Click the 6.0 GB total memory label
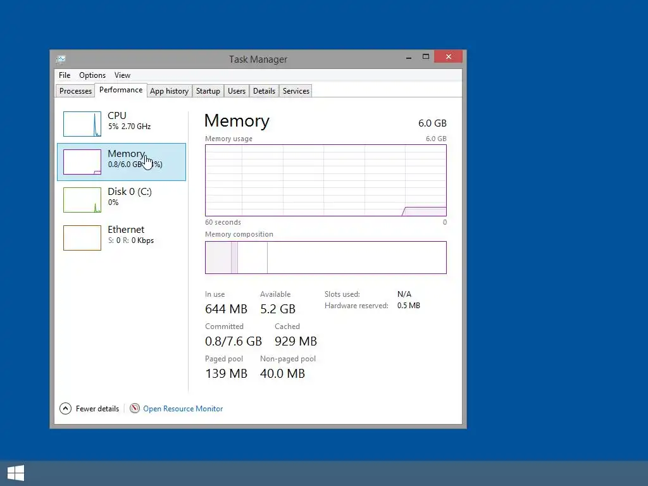Image resolution: width=648 pixels, height=486 pixels. pos(432,123)
